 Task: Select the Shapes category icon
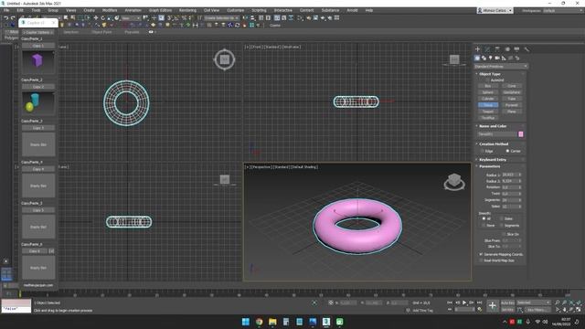click(x=484, y=58)
